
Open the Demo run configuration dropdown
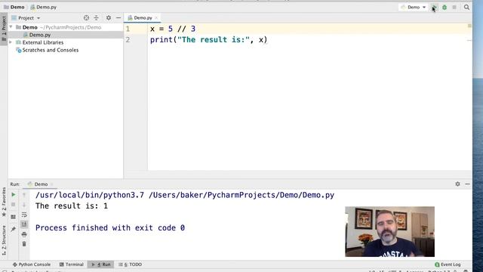(x=414, y=7)
